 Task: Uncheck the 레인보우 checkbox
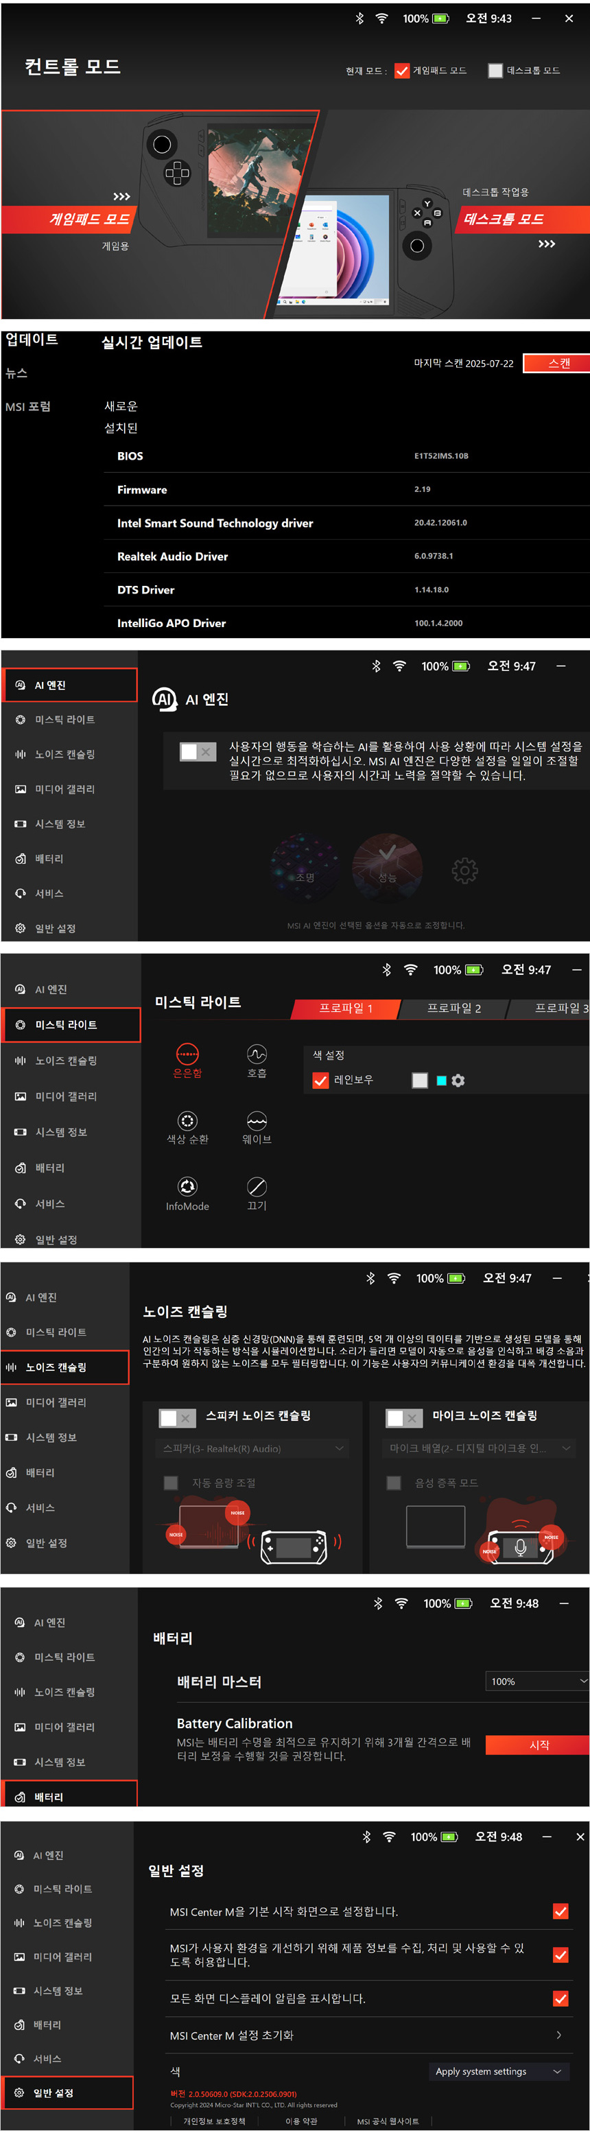tap(321, 1081)
